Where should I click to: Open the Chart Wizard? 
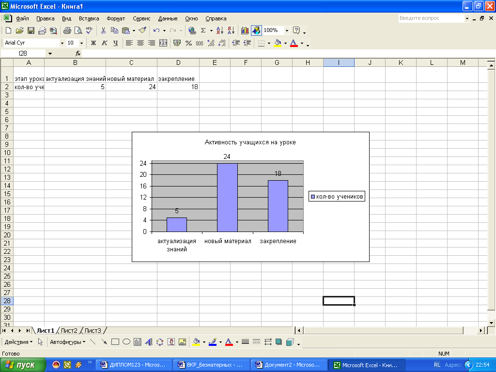(245, 31)
